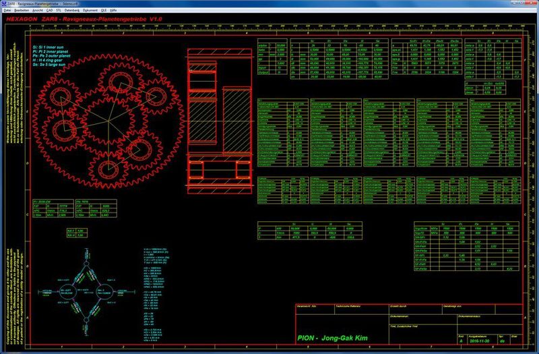Image resolution: width=539 pixels, height=354 pixels.
Task: Open the Dokument menu
Action: pos(90,11)
